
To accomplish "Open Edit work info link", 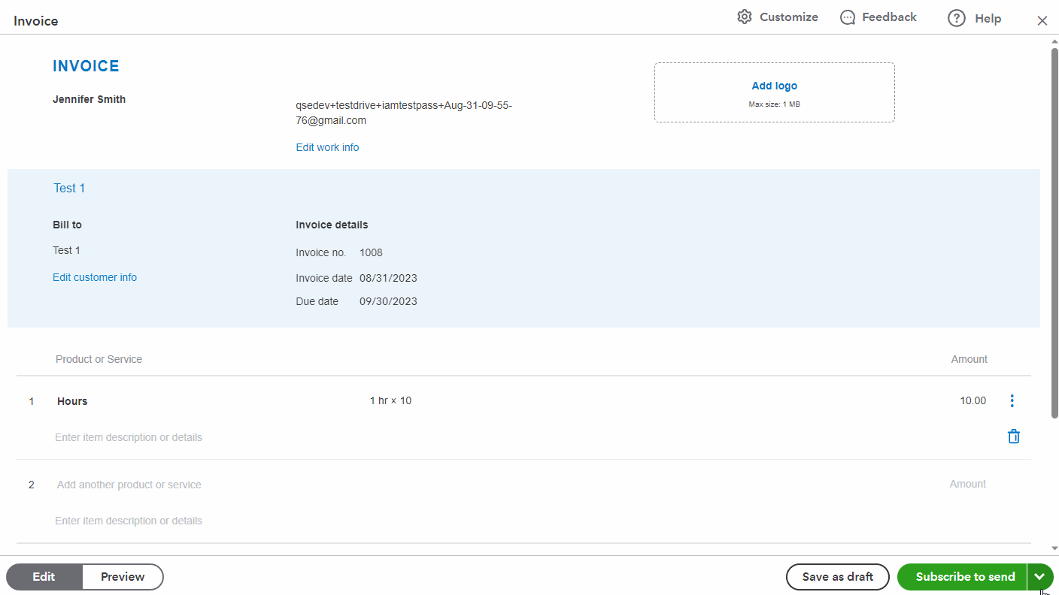I will [x=327, y=148].
